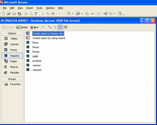Open the Tools menu
Image resolution: width=157 pixels, height=125 pixels.
(39, 8)
